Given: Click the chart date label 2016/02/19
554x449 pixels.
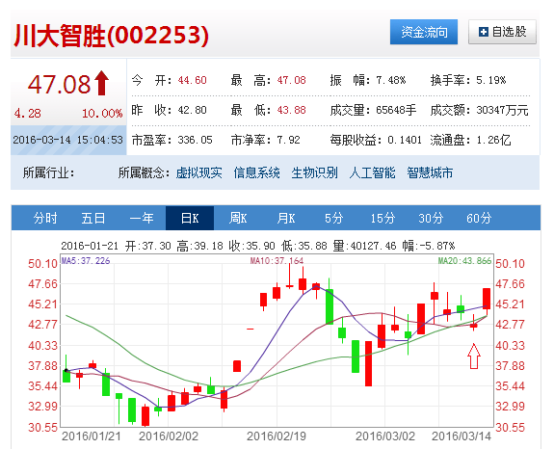Looking at the screenshot, I should click(277, 436).
